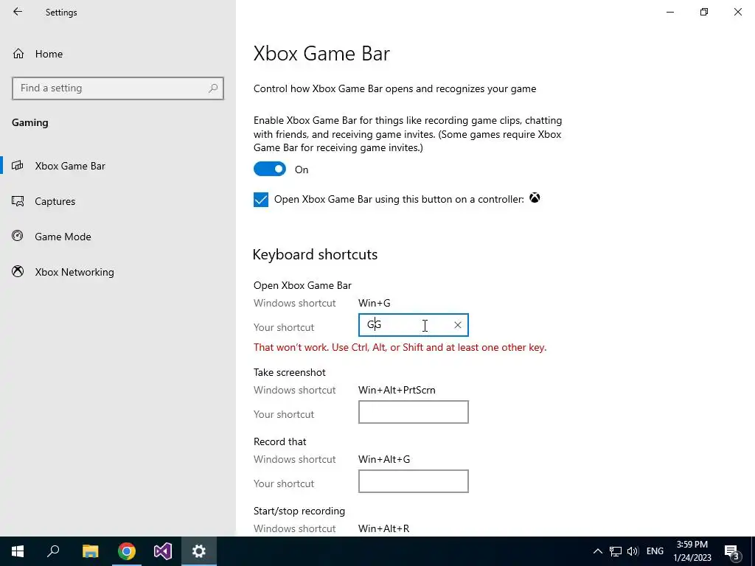Click the red That won't work error message
Screen dimensions: 755x566
click(400, 348)
